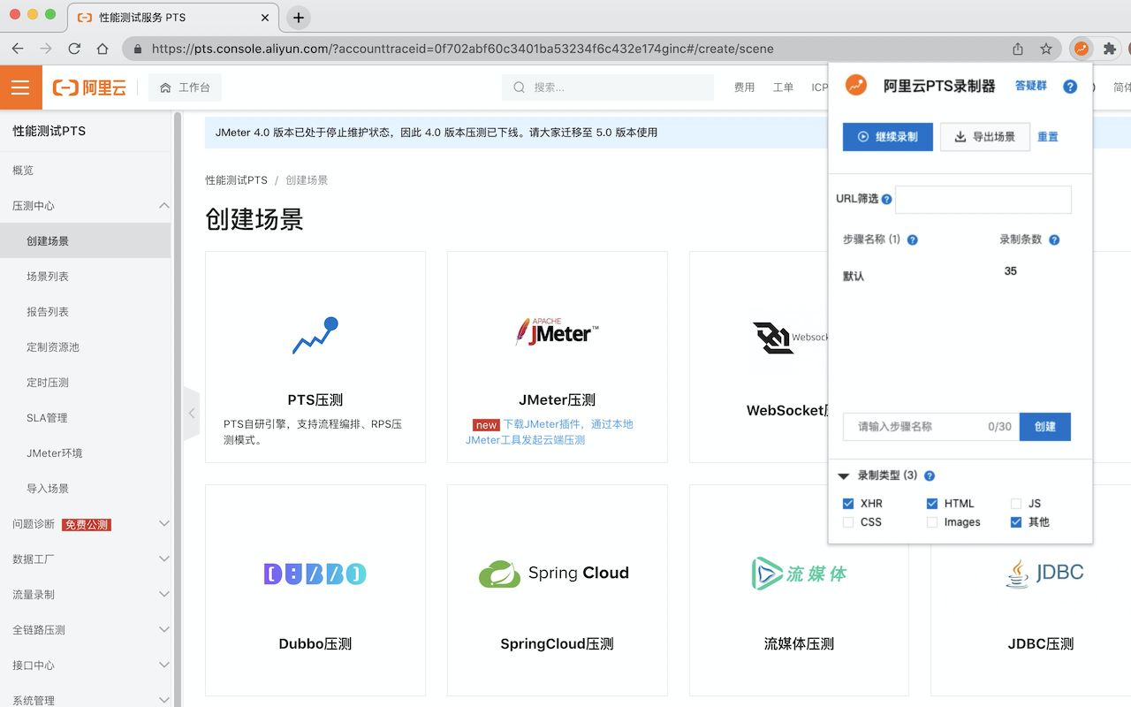
Task: Click help icon next to 步骤名称
Action: point(913,239)
